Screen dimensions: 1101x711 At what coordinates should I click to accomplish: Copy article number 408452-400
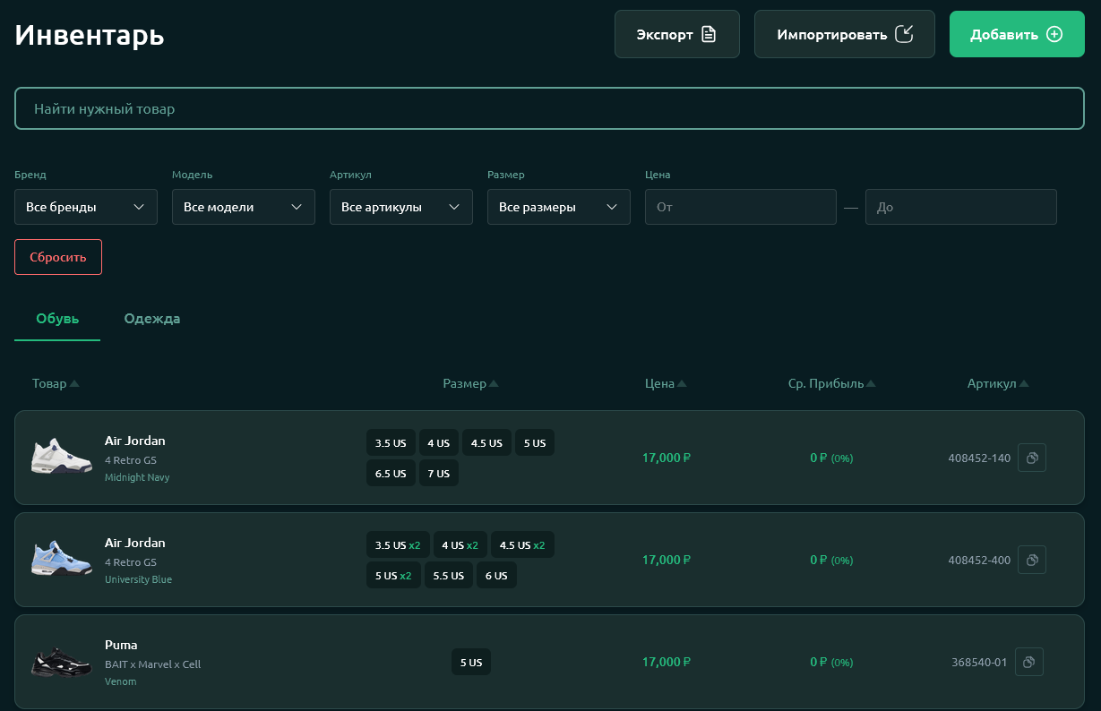tap(1031, 560)
